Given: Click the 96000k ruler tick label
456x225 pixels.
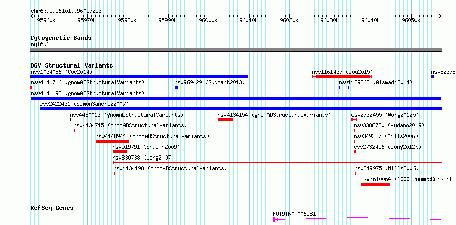Looking at the screenshot, I should pos(208,21).
